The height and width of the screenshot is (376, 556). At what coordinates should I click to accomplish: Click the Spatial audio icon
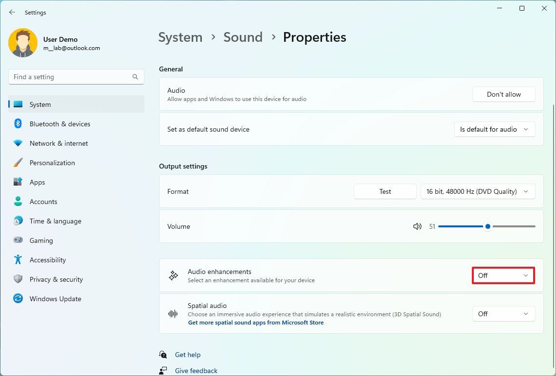coord(173,314)
